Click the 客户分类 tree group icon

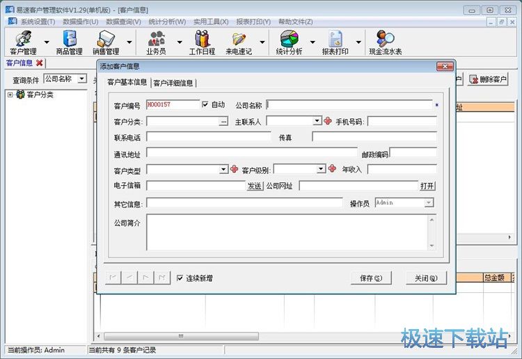coord(21,95)
